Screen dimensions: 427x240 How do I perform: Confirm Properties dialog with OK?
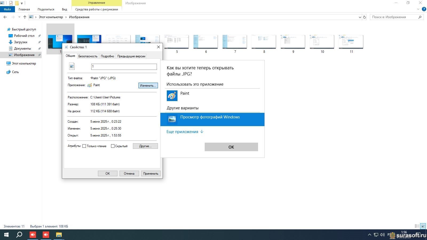click(108, 174)
